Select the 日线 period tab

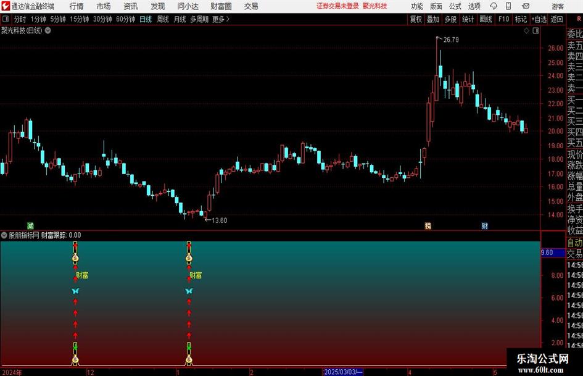tap(146, 19)
